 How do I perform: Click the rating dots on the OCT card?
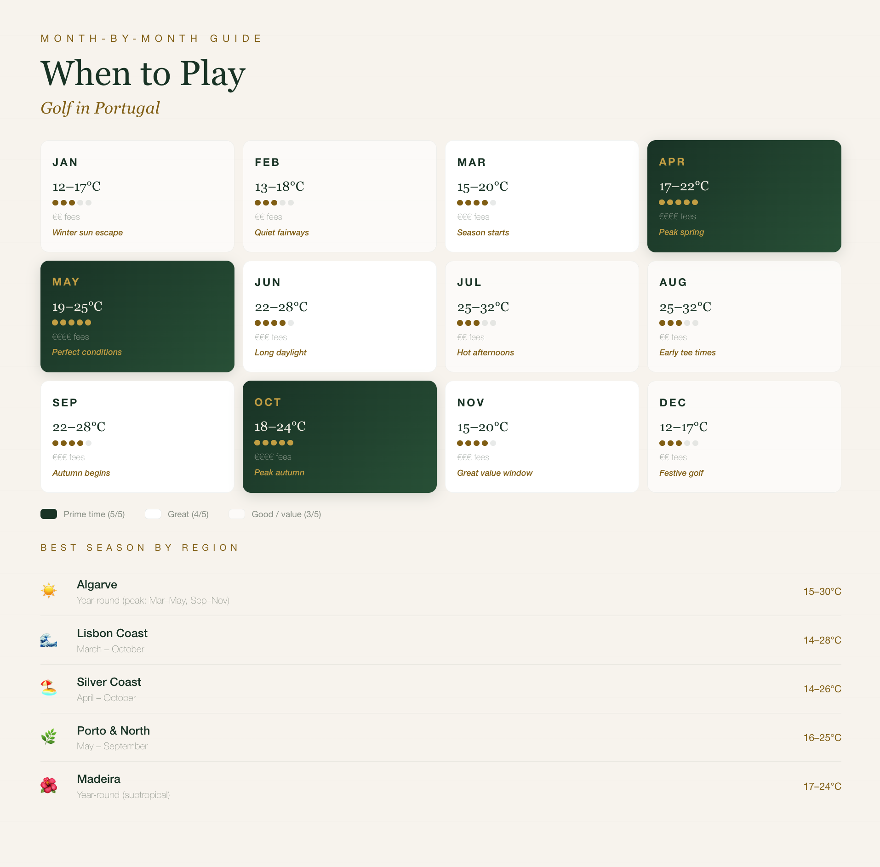274,443
